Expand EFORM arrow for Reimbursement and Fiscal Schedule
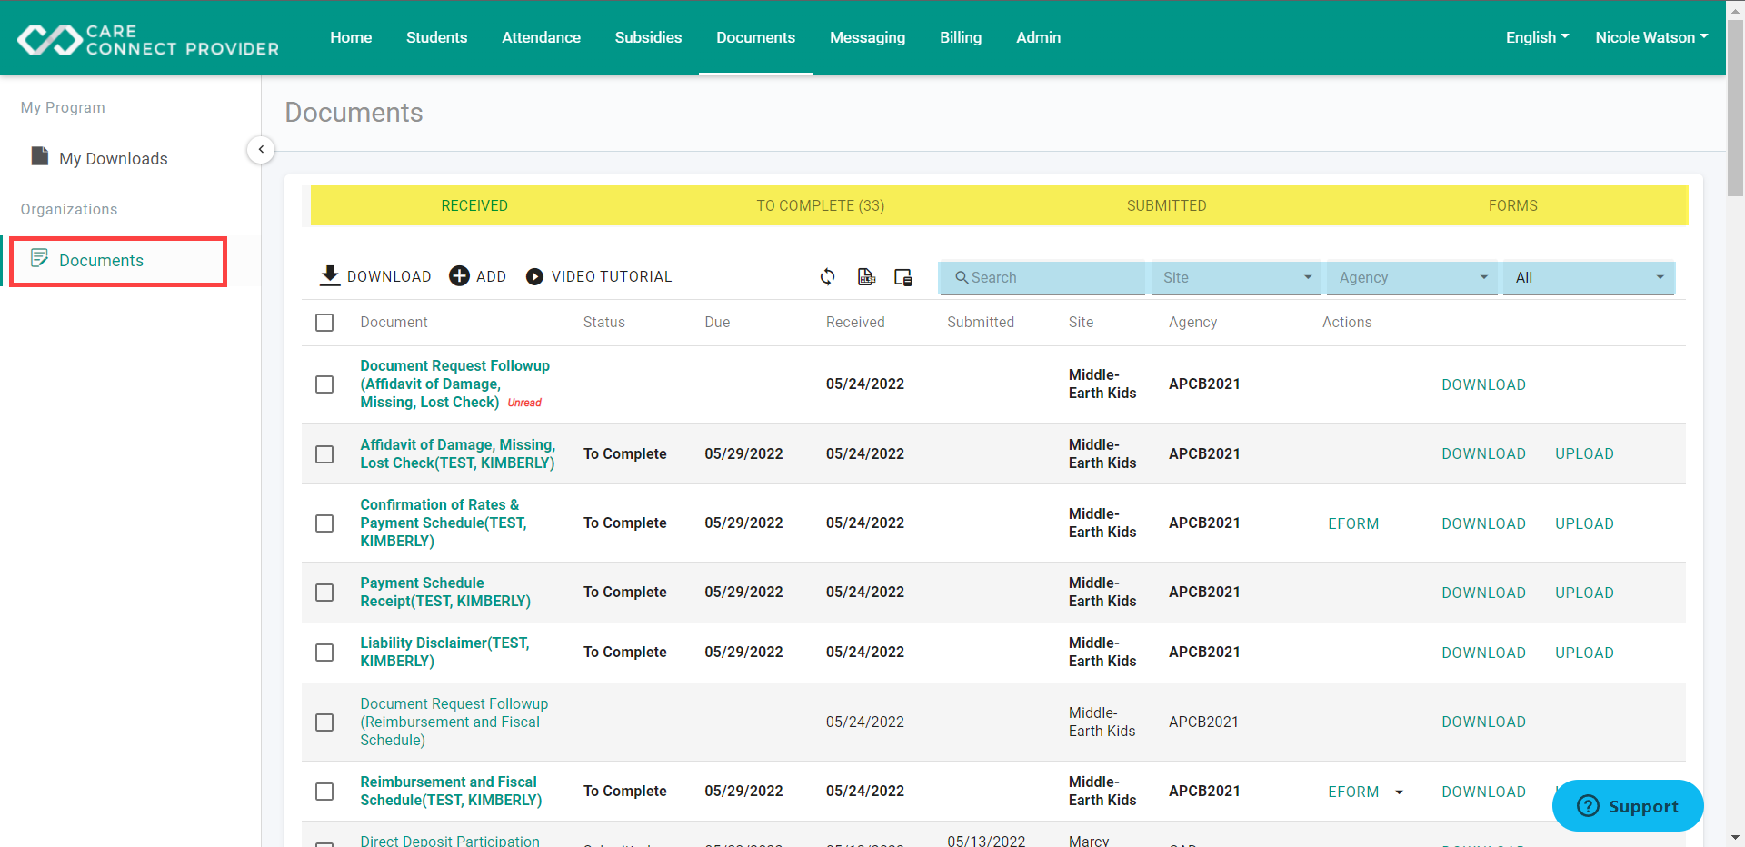This screenshot has height=847, width=1745. pyautogui.click(x=1399, y=792)
